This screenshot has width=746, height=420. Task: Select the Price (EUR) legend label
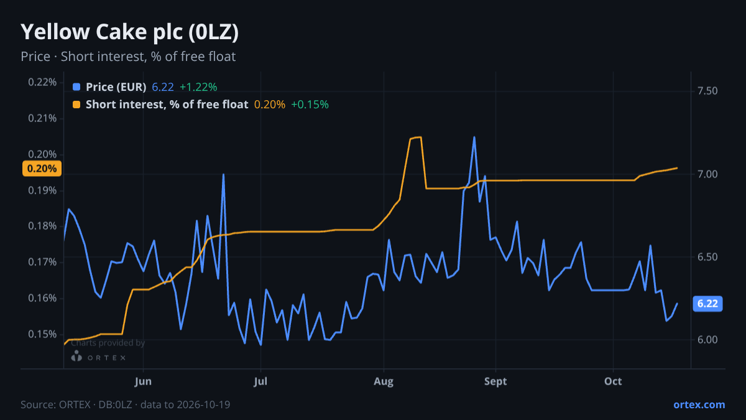click(116, 87)
